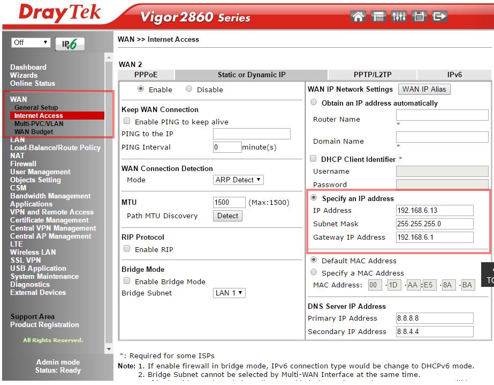Viewport: 494px width, 385px height.
Task: Open the Bridge Subnet LAN 1 dropdown
Action: click(229, 293)
